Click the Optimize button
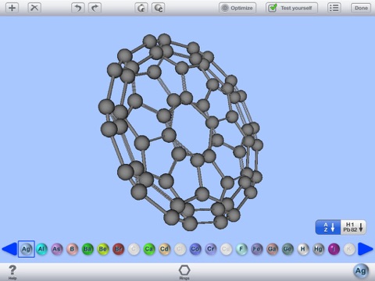The height and width of the screenshot is (281, 375). click(x=237, y=8)
